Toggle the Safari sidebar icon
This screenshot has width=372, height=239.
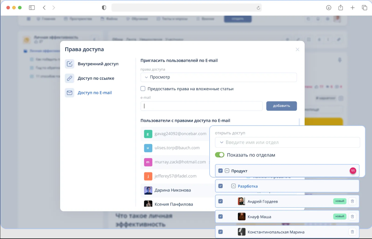pos(32,8)
